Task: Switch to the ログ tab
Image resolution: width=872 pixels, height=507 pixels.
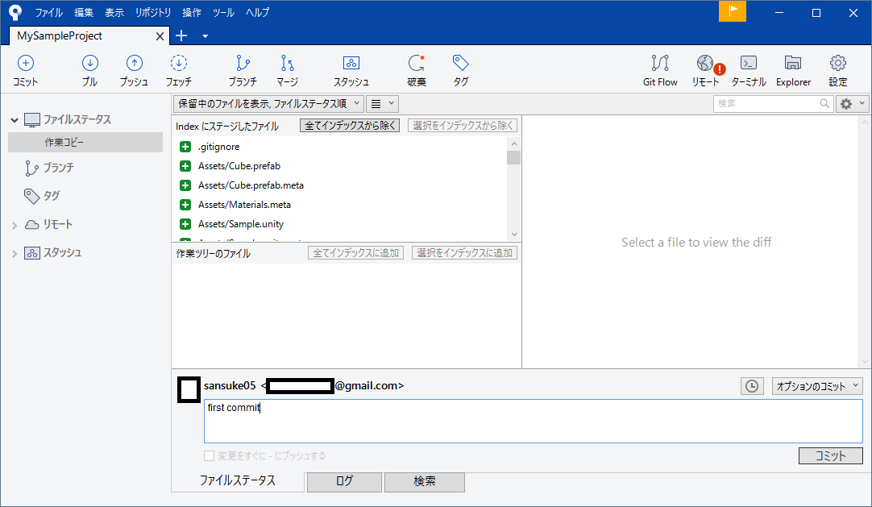Action: [344, 482]
